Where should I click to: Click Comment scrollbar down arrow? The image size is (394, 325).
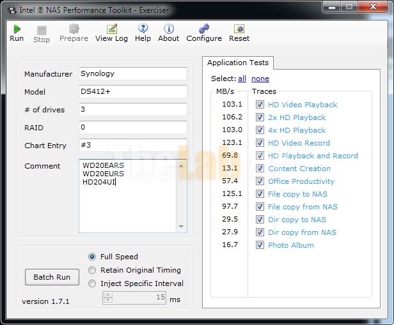click(181, 227)
